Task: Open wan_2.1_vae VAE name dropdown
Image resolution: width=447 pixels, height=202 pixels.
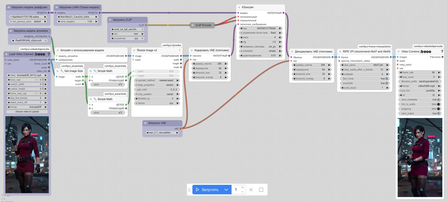Action: click(x=162, y=133)
